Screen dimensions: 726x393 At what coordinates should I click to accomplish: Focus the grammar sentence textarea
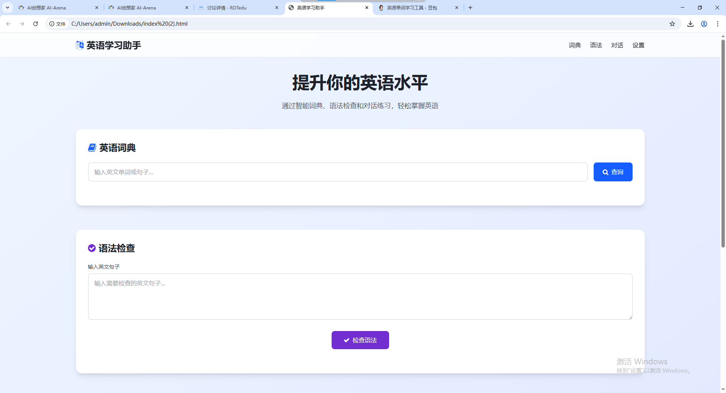360,297
